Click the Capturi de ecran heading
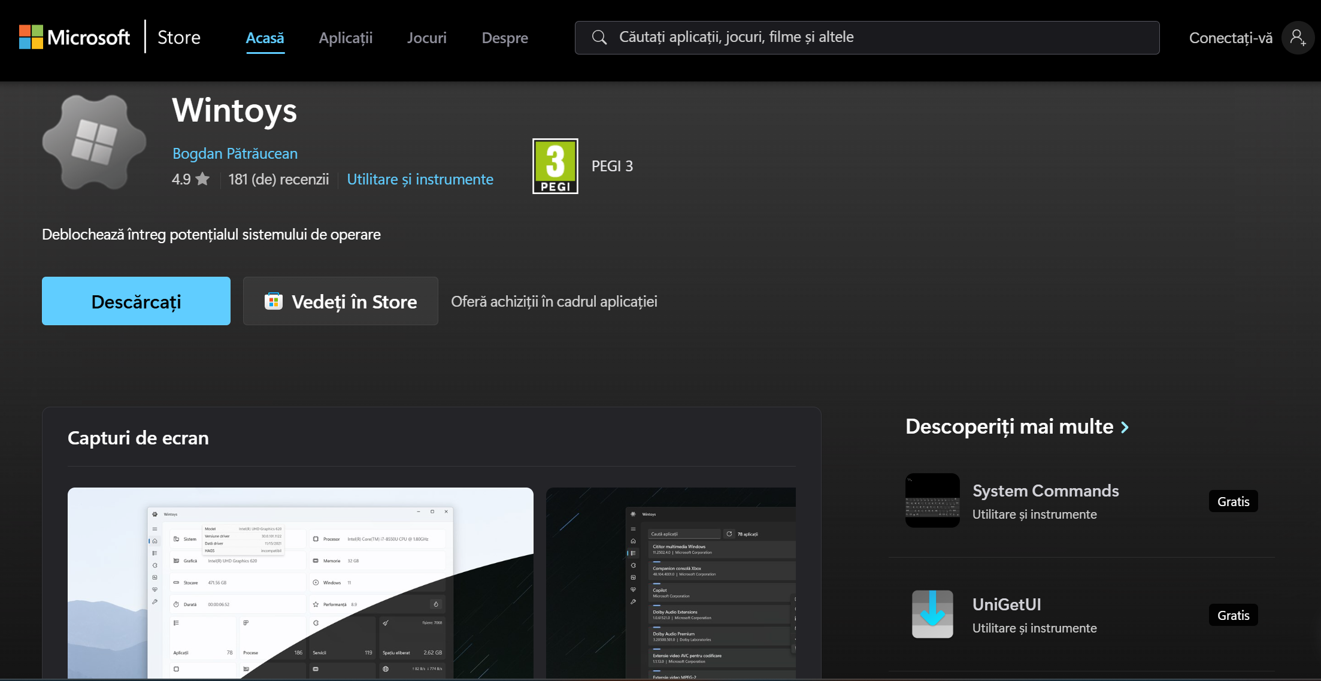Screen dimensions: 1321x681 (x=138, y=438)
